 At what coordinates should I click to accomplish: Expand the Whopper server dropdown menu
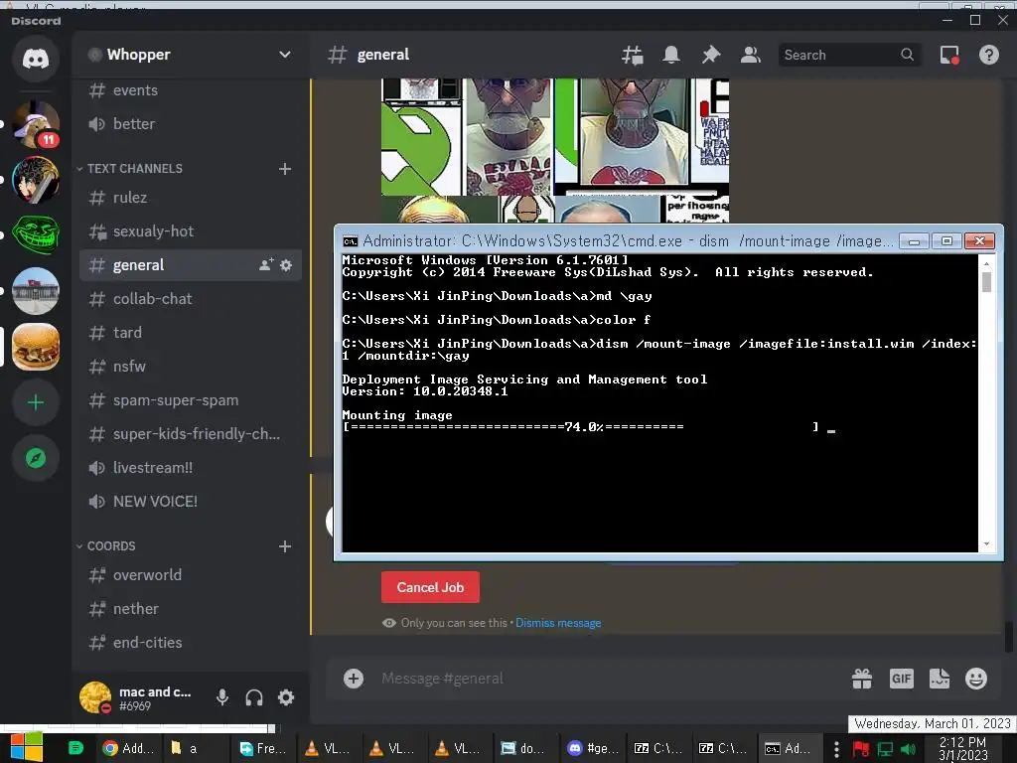[285, 55]
